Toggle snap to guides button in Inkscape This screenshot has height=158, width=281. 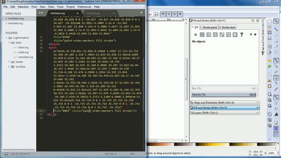pos(276,134)
